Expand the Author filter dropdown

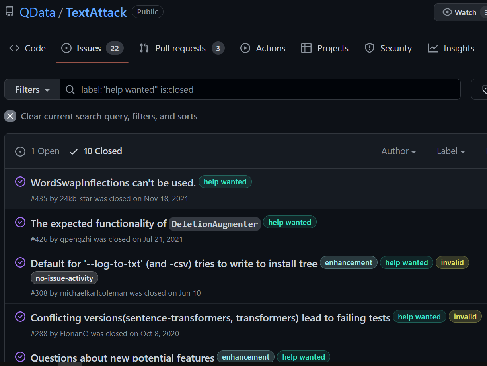coord(399,151)
